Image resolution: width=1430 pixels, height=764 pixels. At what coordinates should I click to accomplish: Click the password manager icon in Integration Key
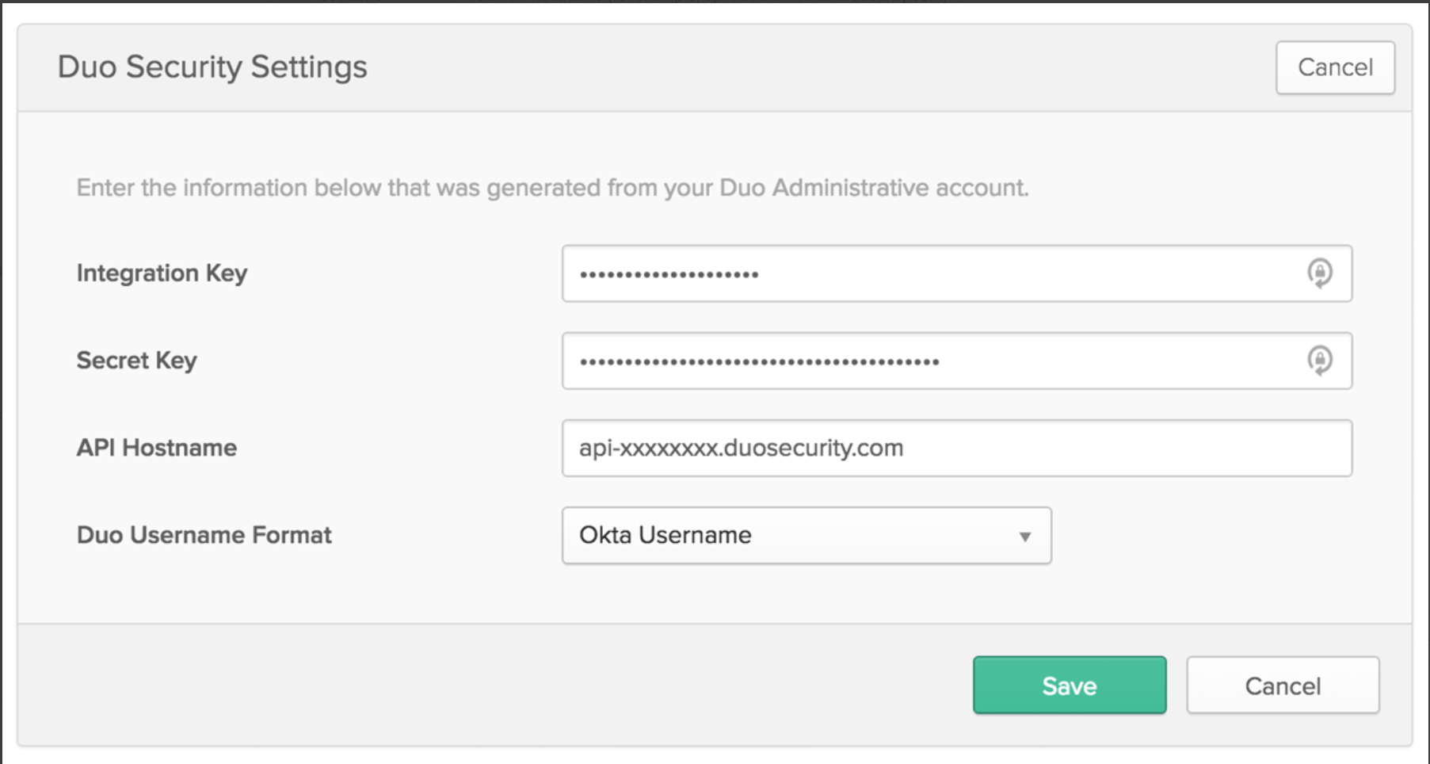1319,273
